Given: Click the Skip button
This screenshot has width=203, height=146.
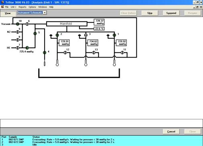Looking at the screenshot, I should (150, 13).
